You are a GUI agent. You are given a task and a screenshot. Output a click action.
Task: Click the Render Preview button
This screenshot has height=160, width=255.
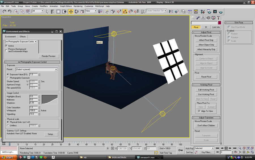click(49, 56)
